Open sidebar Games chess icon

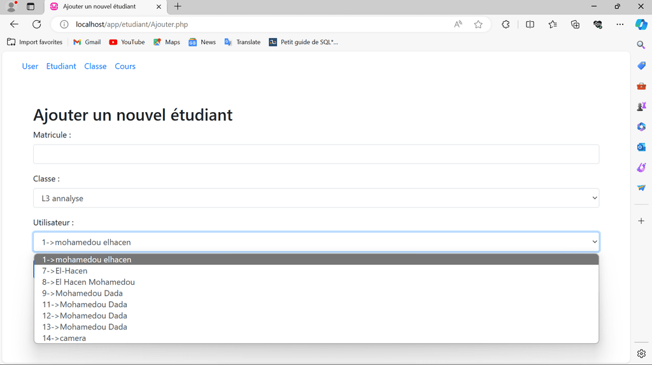click(x=641, y=106)
